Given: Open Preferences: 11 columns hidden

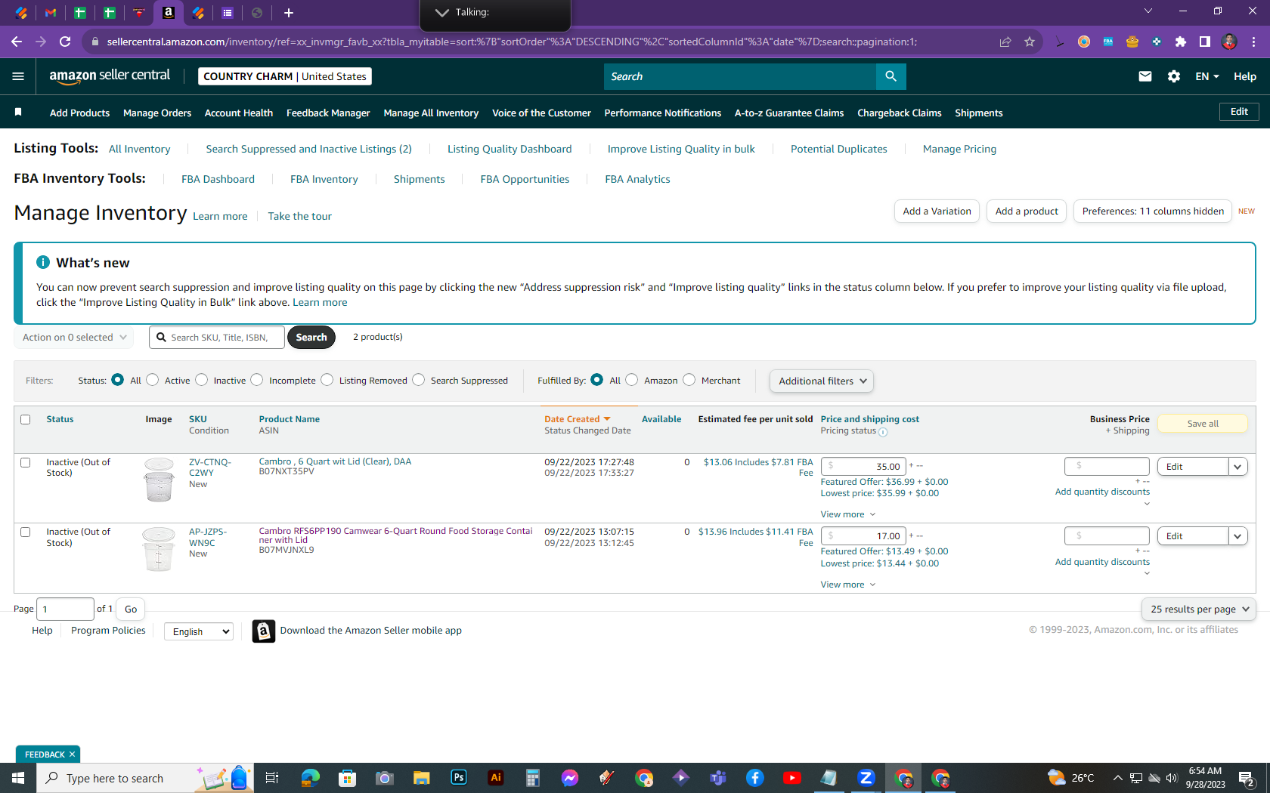Looking at the screenshot, I should click(x=1153, y=211).
